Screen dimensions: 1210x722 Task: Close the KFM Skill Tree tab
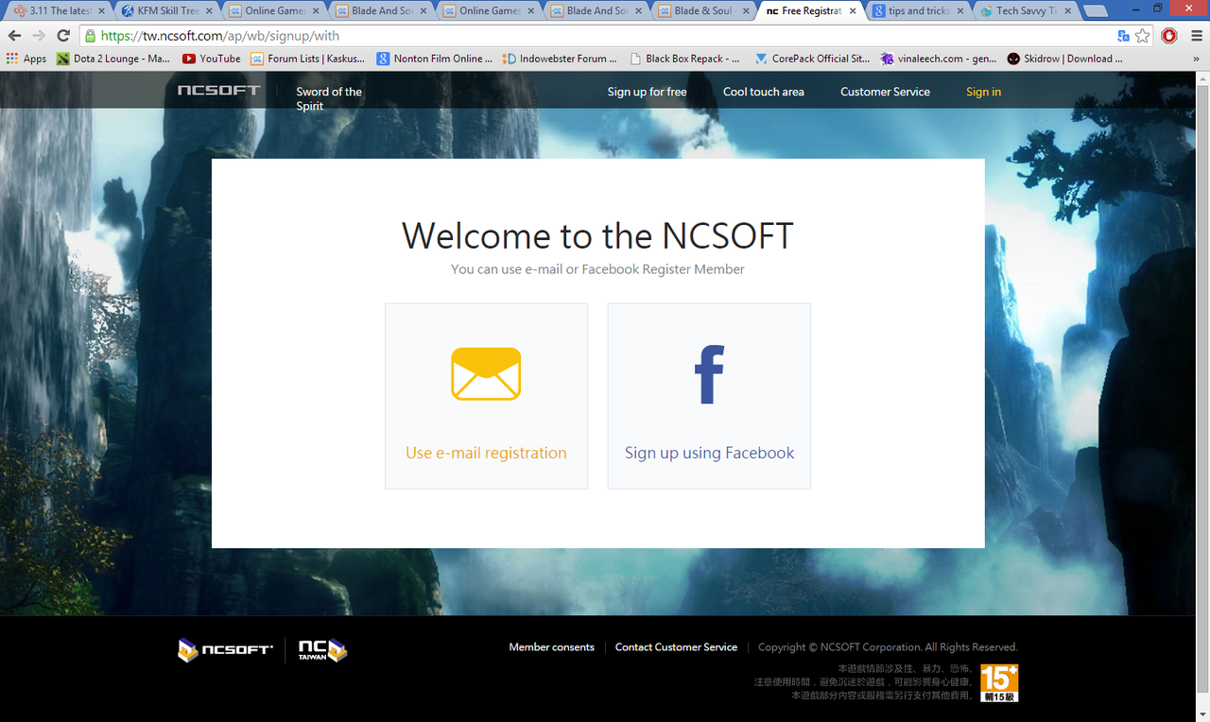tap(210, 11)
